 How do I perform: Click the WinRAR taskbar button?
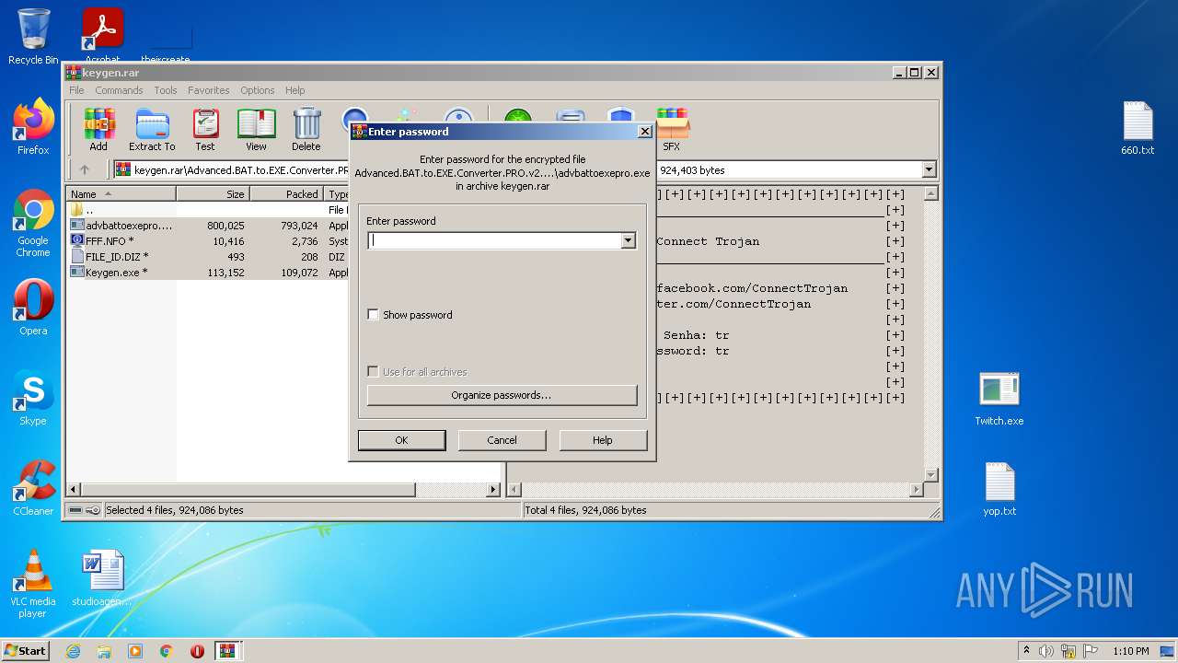(227, 651)
